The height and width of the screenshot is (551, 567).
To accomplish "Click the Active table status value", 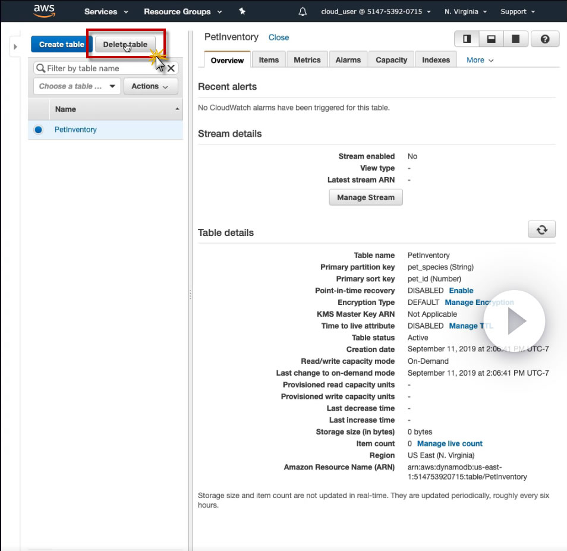I will pos(418,338).
